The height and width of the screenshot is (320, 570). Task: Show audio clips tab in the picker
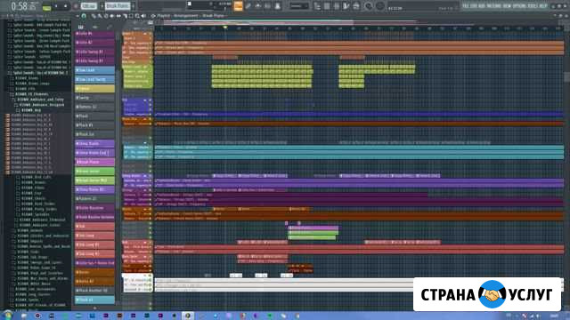(x=95, y=27)
